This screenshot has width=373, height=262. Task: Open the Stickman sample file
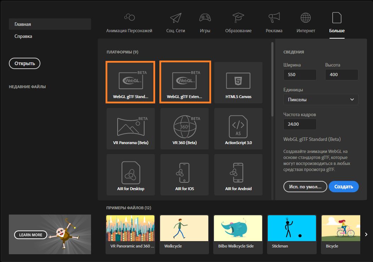(x=292, y=234)
